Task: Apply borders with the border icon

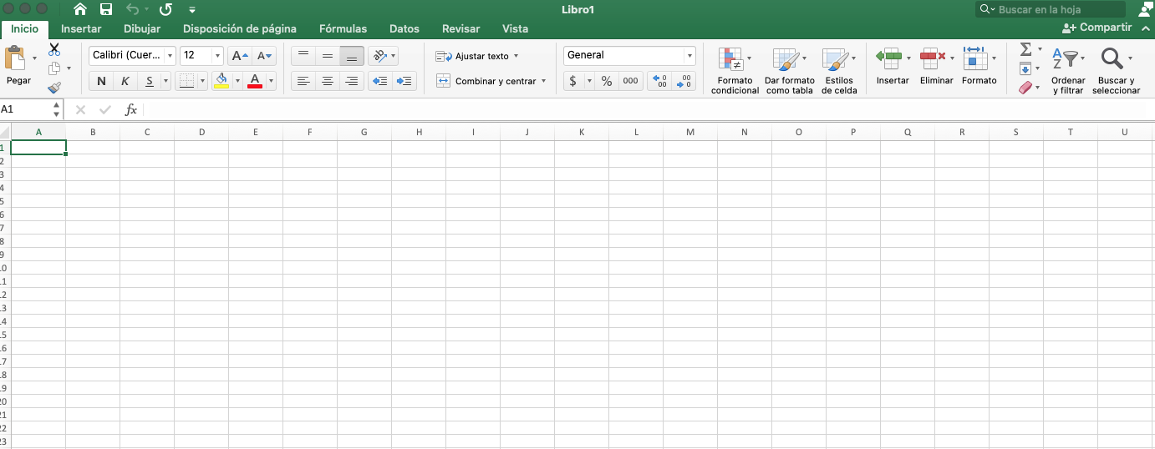Action: pos(186,81)
